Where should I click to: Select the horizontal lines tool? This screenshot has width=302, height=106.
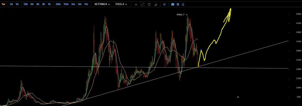149,4
